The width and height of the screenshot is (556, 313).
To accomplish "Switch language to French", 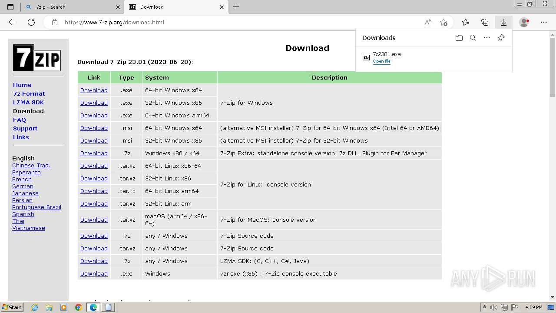I will pos(22,179).
